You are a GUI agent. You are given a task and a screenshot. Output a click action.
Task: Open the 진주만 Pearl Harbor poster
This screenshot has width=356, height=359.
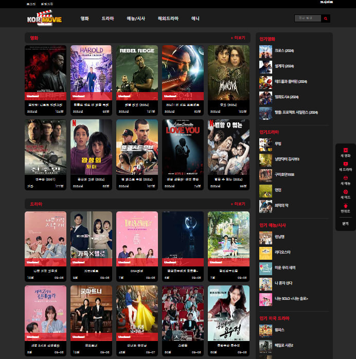pyautogui.click(x=45, y=147)
